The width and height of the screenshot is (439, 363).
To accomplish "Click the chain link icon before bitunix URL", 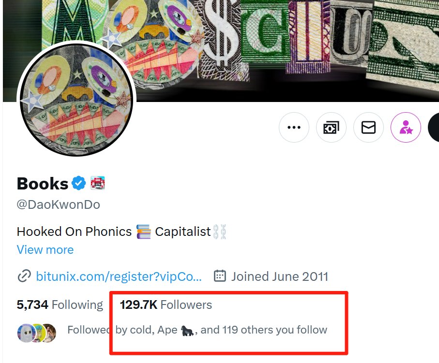I will click(x=24, y=276).
